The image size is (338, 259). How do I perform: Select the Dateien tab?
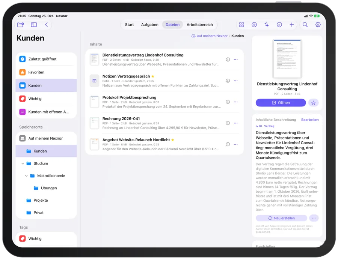[172, 25]
